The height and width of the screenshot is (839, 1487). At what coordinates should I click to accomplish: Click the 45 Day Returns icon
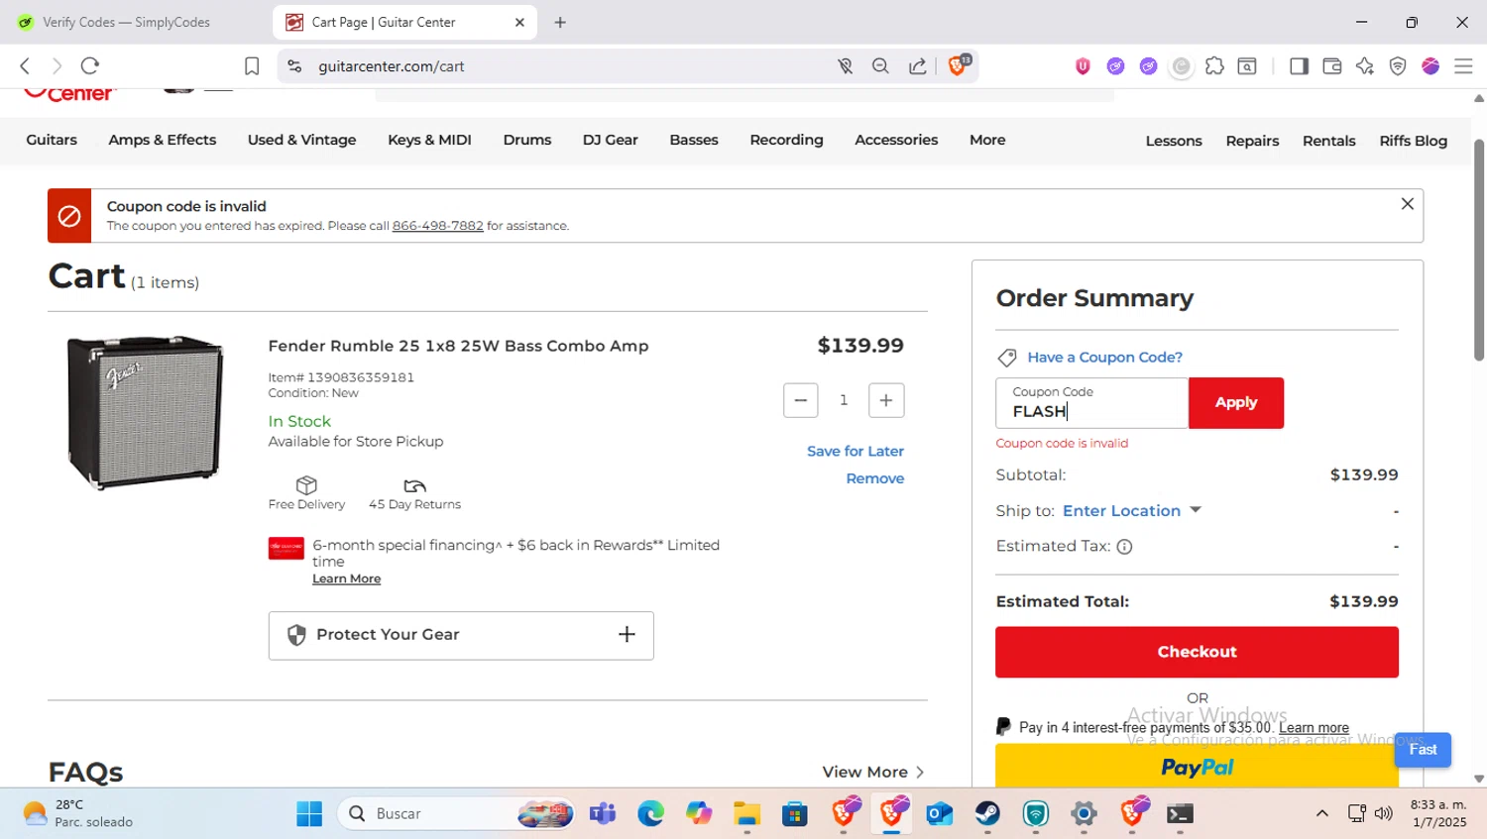[x=414, y=485]
